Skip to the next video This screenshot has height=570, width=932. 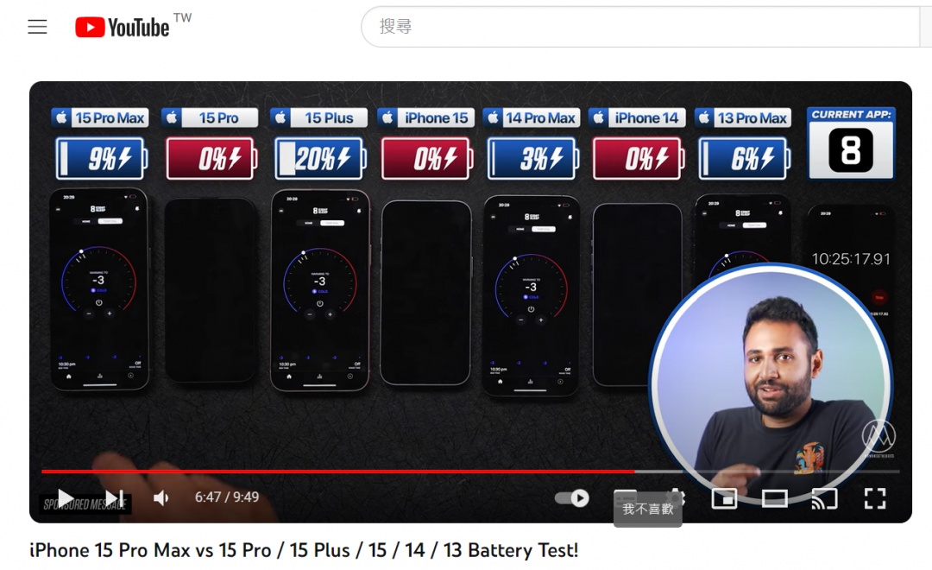click(114, 498)
